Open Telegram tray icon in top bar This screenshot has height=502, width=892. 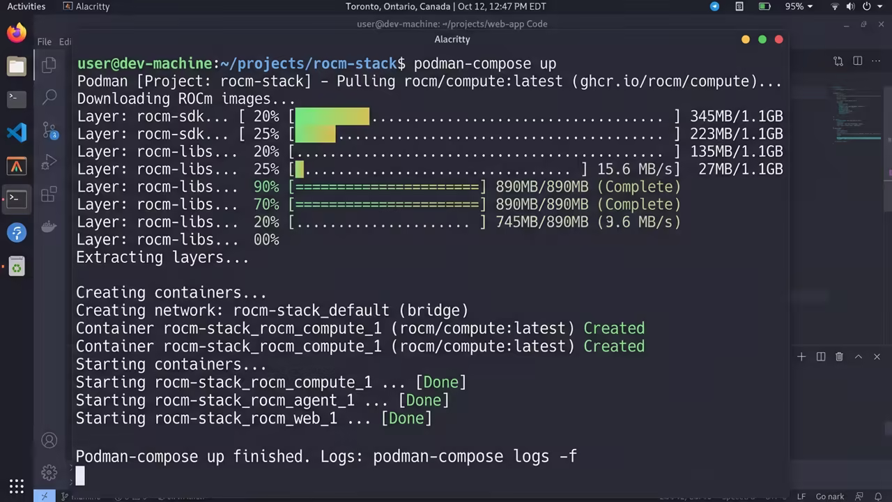coord(714,6)
